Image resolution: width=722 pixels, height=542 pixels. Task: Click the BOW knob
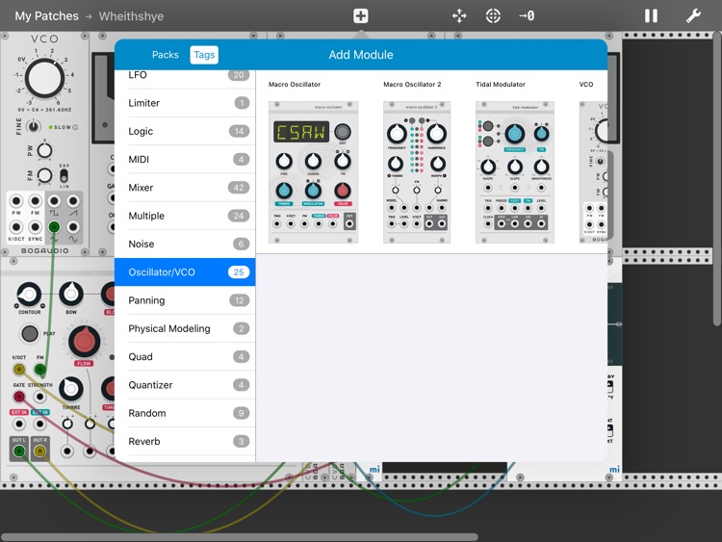click(x=71, y=293)
